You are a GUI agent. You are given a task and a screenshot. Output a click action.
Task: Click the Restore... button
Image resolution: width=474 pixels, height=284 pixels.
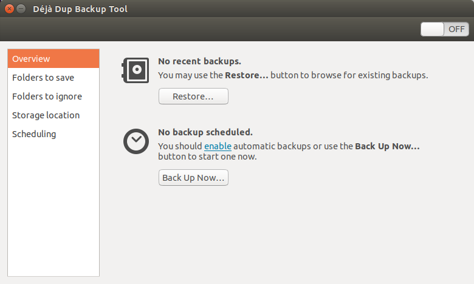pos(193,96)
